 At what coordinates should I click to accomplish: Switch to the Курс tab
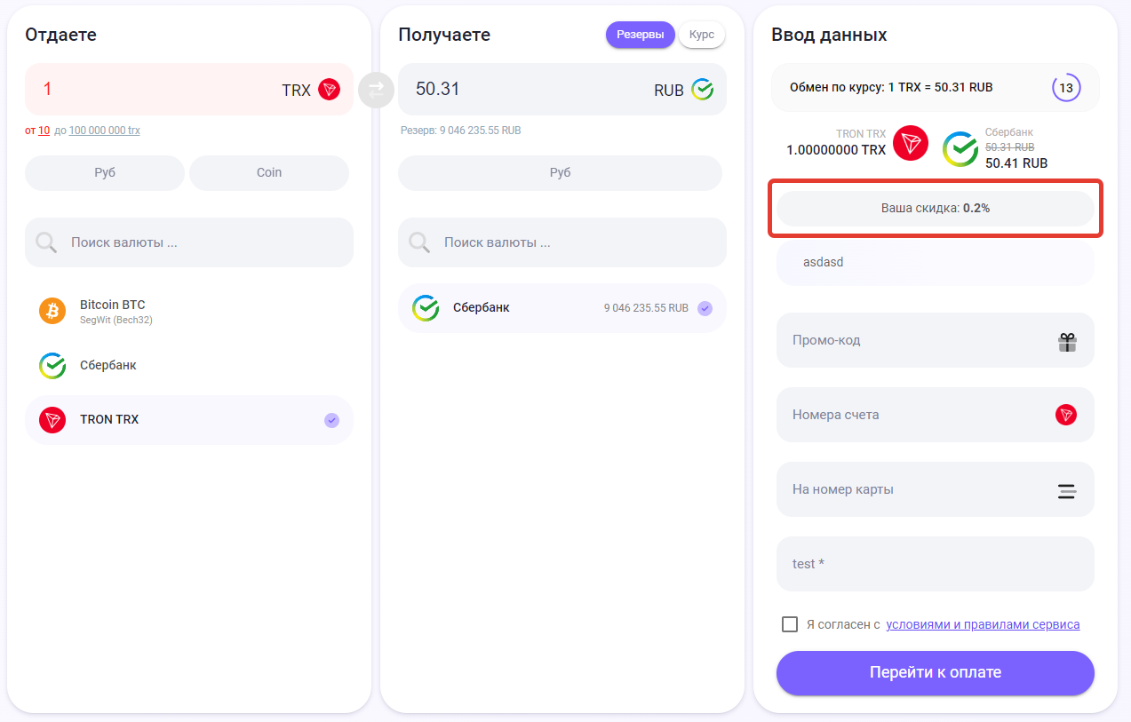coord(702,35)
